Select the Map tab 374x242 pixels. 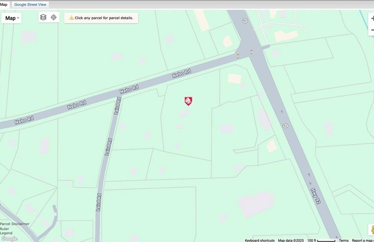pos(3,5)
